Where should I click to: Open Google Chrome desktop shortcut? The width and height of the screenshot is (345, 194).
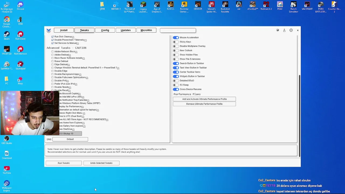pos(7,22)
